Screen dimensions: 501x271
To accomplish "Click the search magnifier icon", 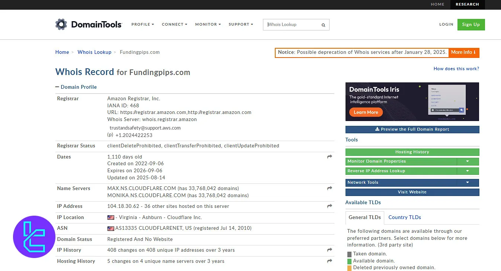I will point(323,25).
